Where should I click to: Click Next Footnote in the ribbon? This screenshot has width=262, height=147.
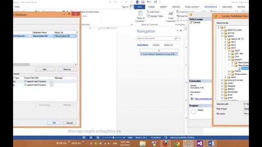click(x=182, y=16)
